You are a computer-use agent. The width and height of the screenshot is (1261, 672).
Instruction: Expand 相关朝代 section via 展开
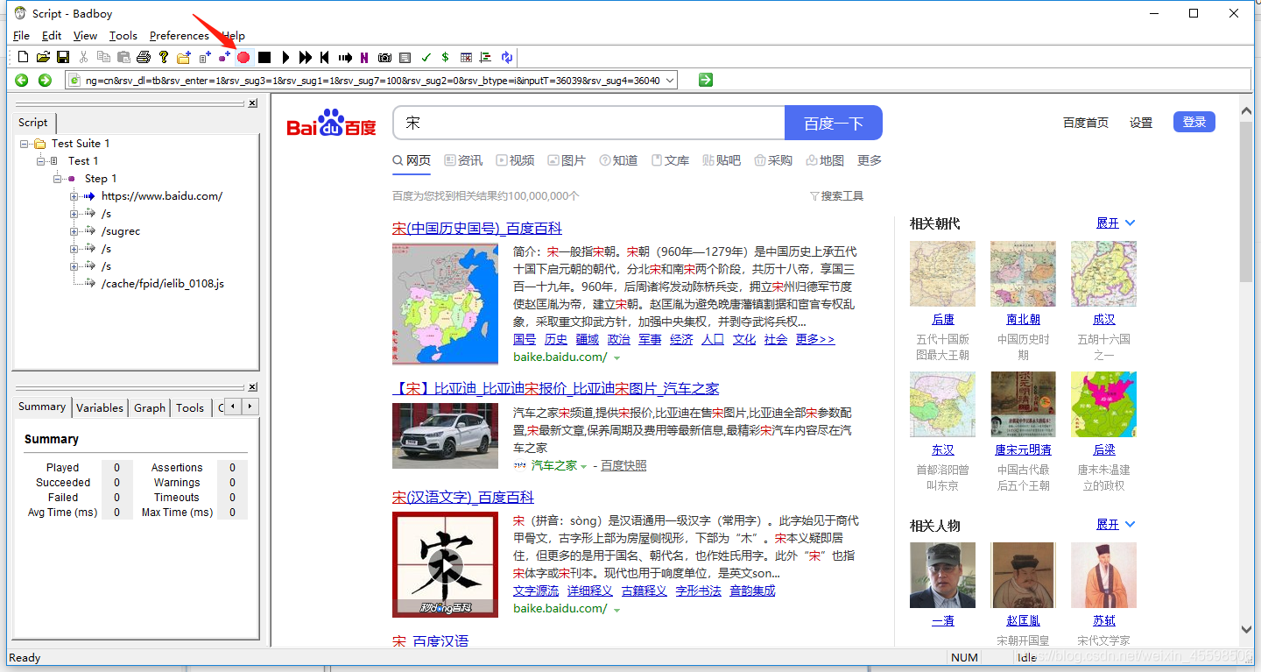tap(1116, 223)
